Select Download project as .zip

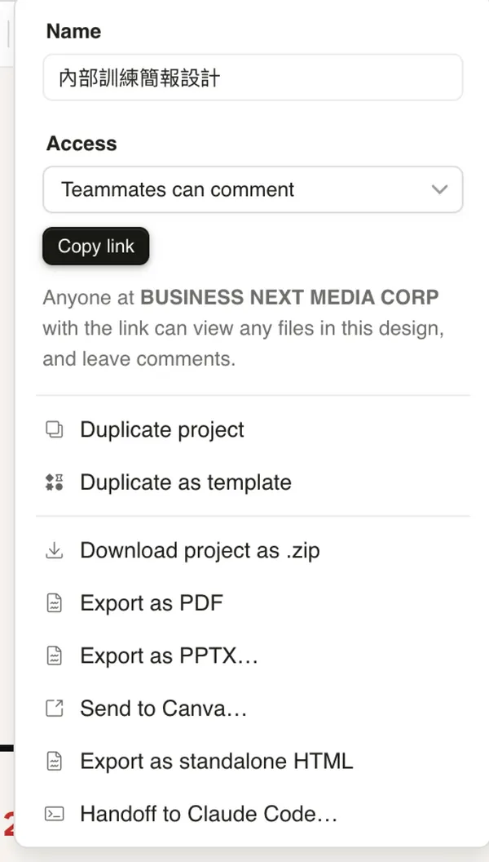200,551
